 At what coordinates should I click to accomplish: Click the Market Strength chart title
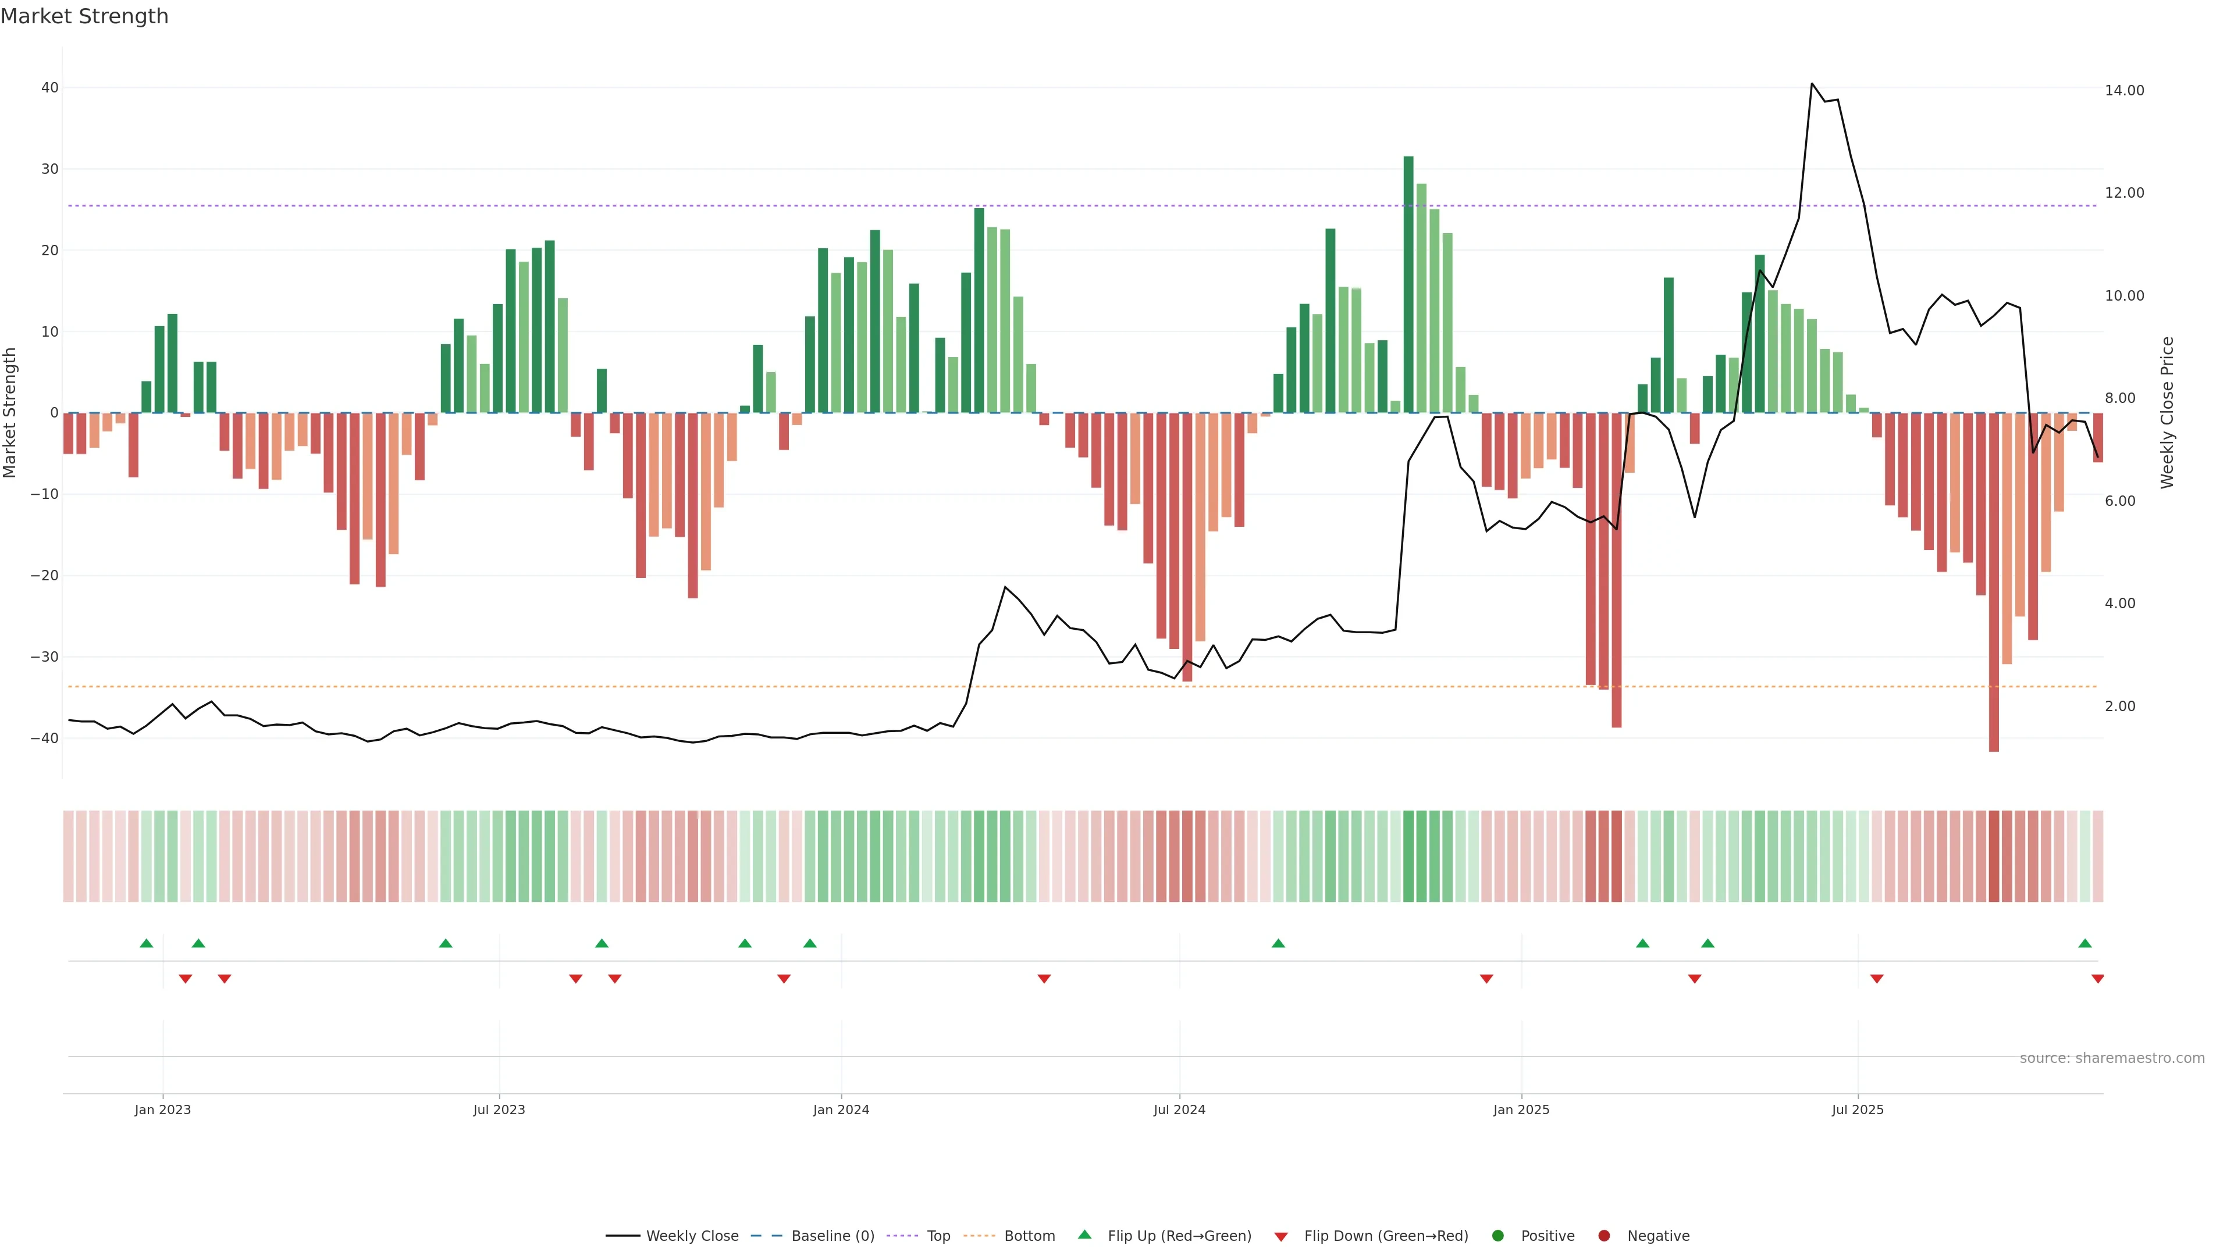[84, 16]
